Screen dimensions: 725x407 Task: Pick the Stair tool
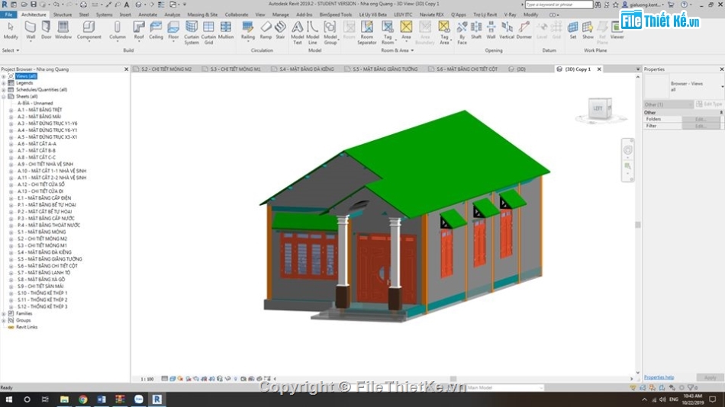point(280,30)
